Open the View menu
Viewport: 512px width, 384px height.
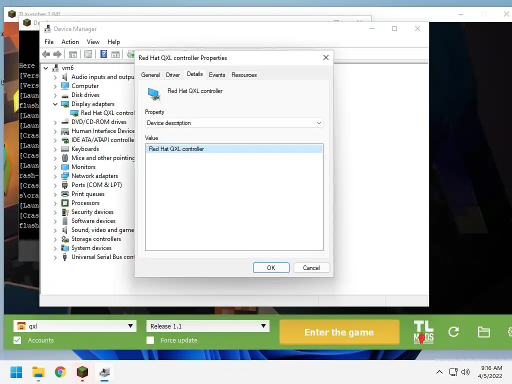(93, 42)
